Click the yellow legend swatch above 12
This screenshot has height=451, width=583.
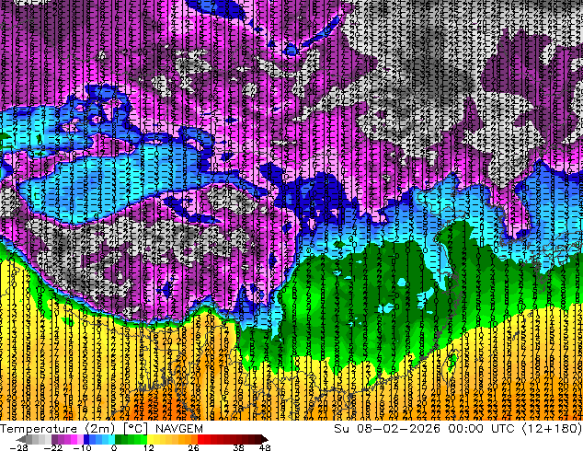click(150, 439)
